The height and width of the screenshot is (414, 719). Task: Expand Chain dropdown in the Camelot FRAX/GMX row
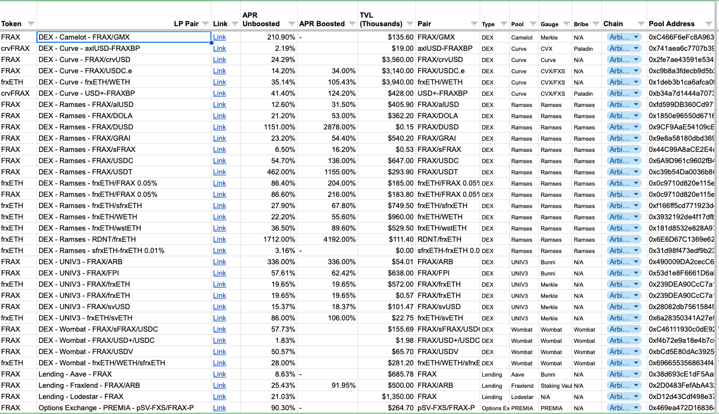(636, 37)
